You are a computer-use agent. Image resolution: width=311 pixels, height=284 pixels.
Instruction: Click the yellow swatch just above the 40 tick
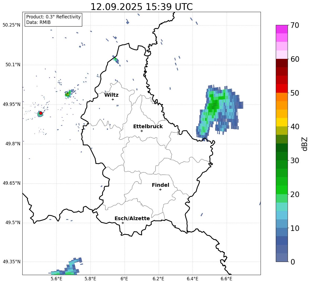282,122
